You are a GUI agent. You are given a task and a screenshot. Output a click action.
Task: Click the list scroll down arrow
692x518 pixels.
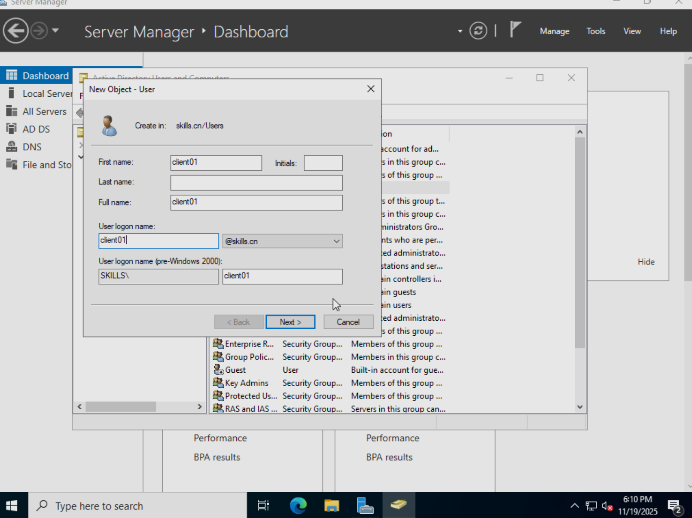pos(580,407)
